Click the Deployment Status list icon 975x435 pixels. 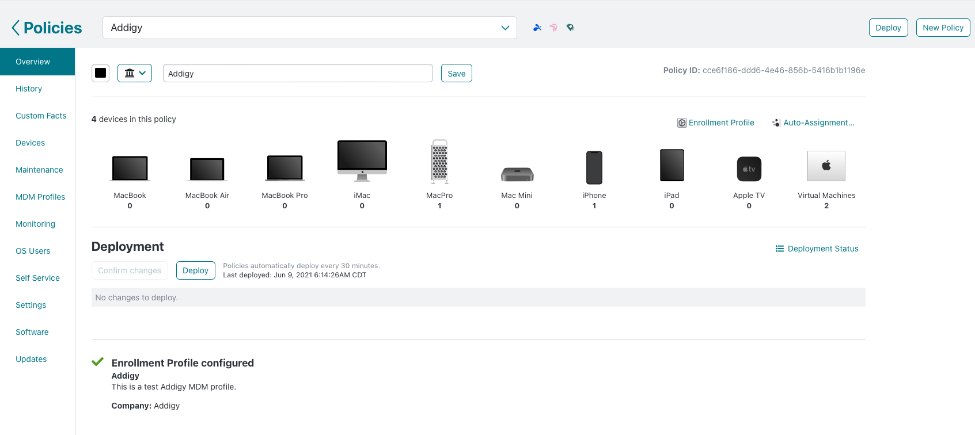pyautogui.click(x=780, y=249)
